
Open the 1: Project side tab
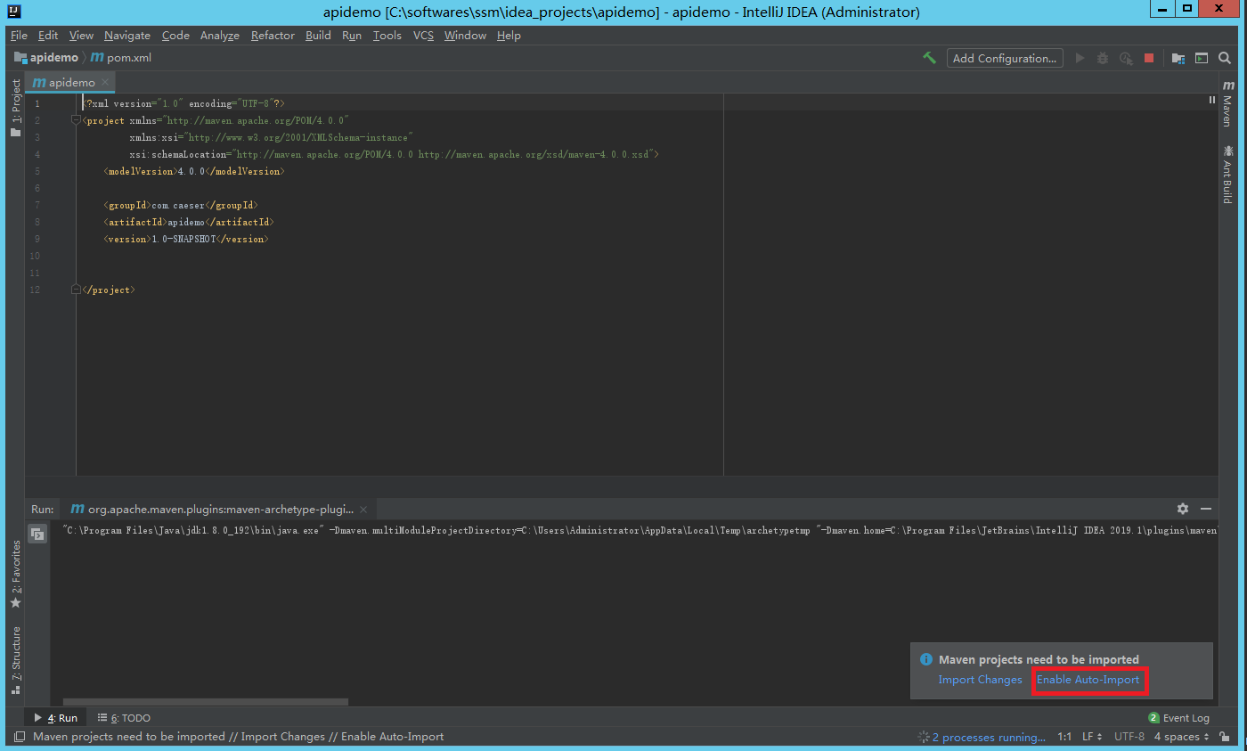15,108
